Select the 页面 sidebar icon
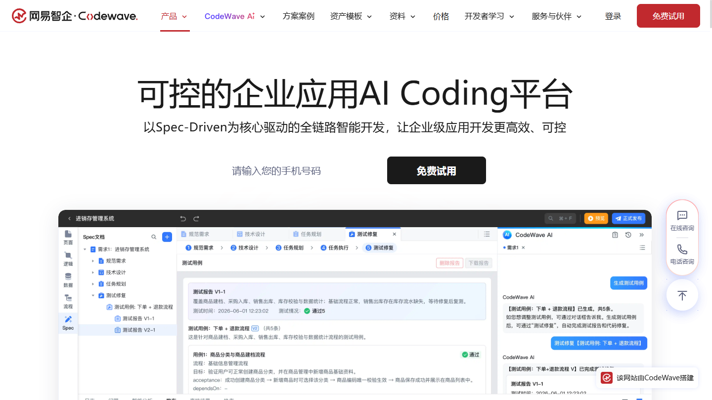The width and height of the screenshot is (712, 400). [68, 238]
